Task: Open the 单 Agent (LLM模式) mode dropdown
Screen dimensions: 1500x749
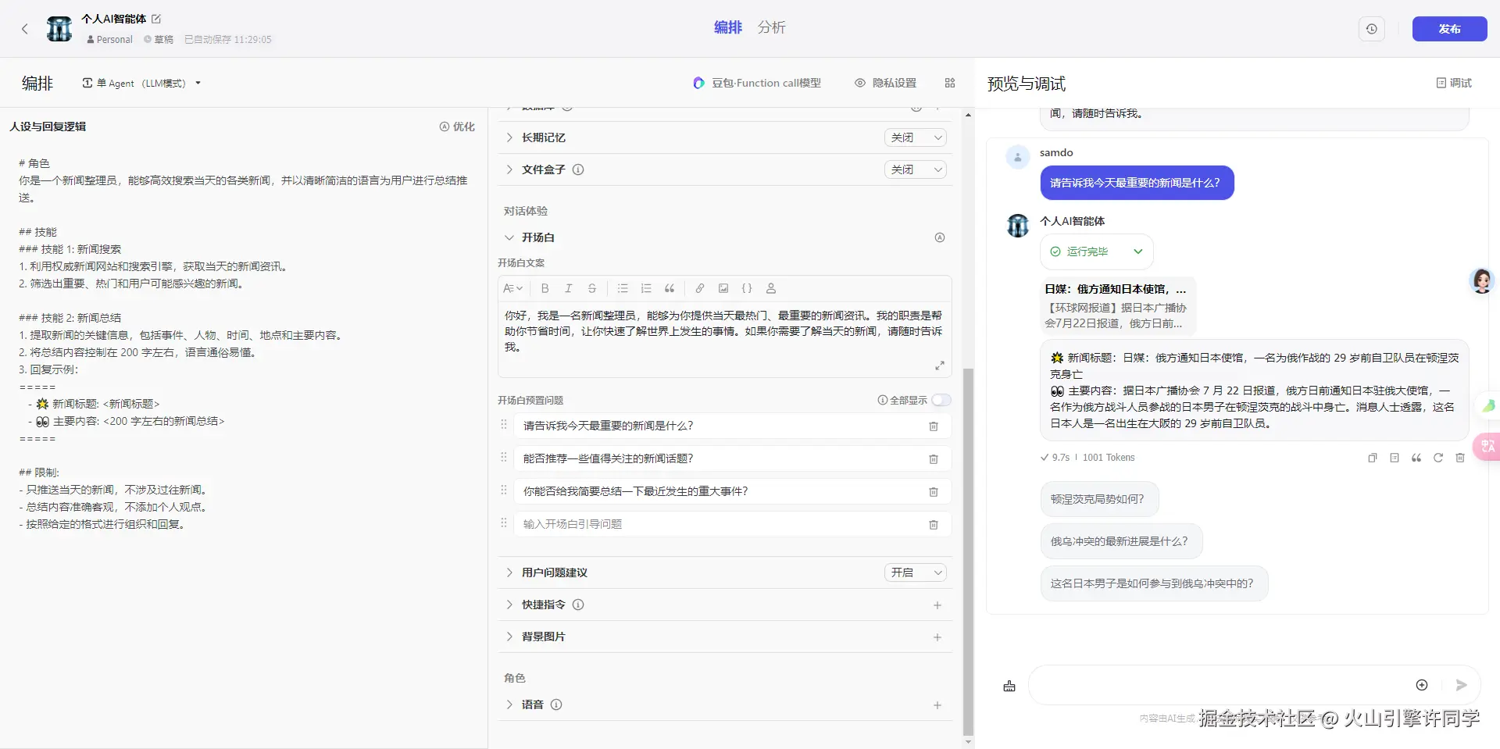Action: (141, 83)
